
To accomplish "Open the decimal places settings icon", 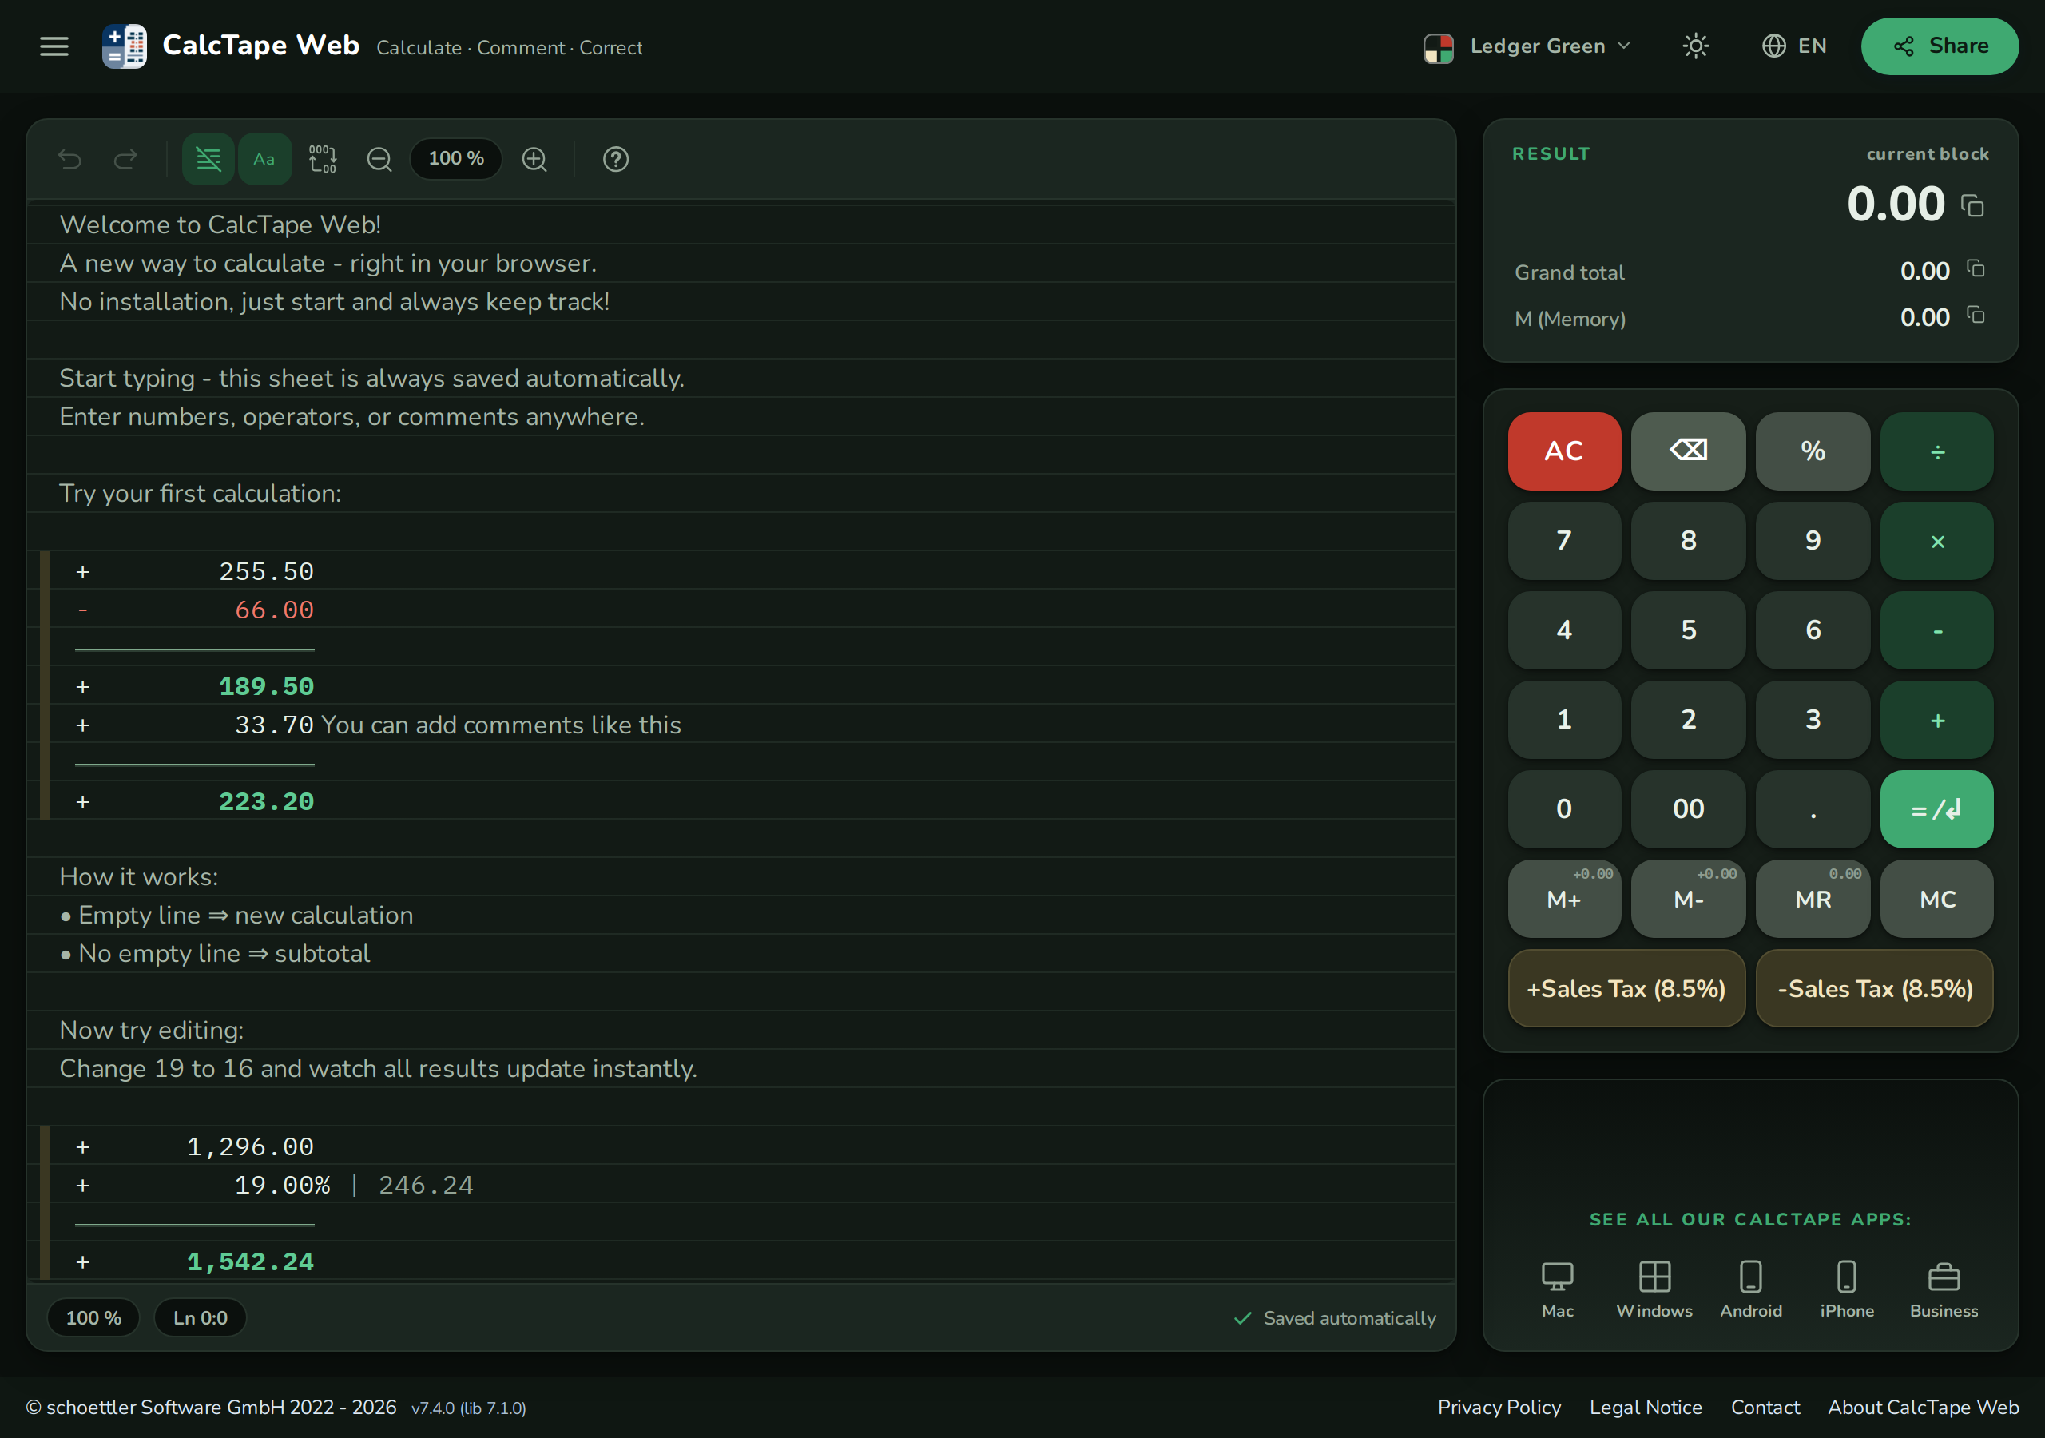I will 323,160.
